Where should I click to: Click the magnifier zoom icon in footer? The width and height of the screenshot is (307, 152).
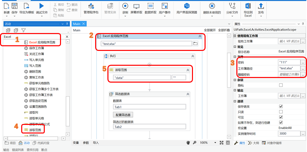click(194, 143)
